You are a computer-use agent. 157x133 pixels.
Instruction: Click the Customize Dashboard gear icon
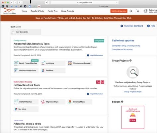coord(122,26)
